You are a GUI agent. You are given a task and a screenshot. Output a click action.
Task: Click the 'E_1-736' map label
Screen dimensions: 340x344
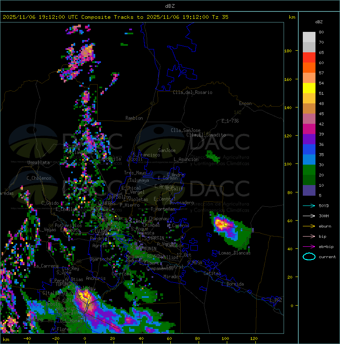click(x=230, y=121)
